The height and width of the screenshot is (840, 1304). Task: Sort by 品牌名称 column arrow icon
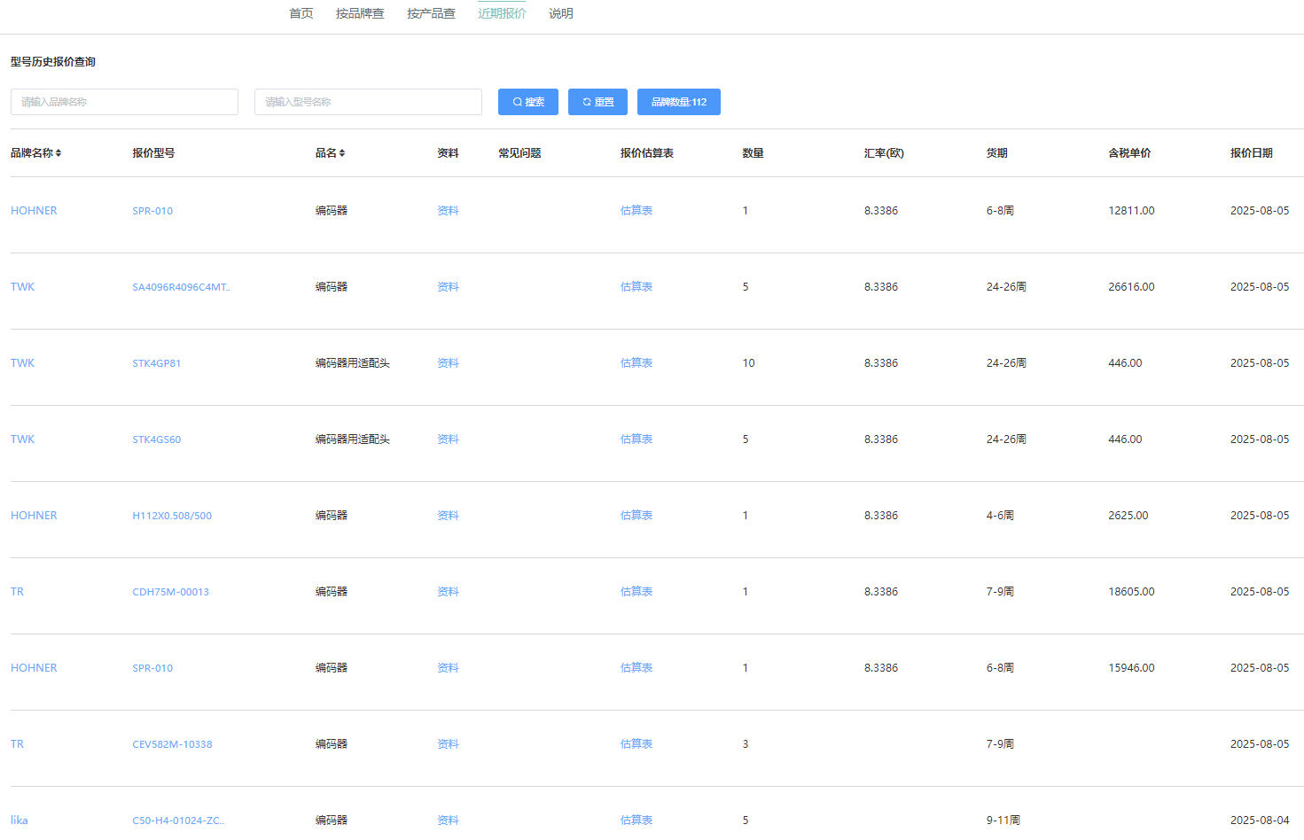click(59, 153)
